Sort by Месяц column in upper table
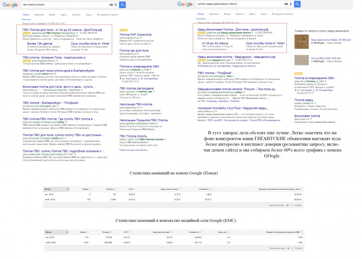362x259 pixels. [56, 189]
